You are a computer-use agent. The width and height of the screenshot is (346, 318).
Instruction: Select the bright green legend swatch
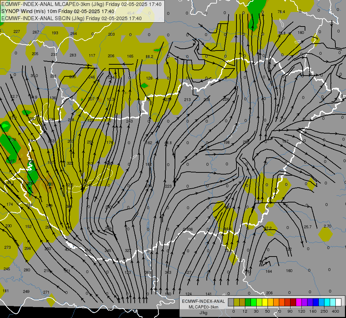[x=253, y=302]
